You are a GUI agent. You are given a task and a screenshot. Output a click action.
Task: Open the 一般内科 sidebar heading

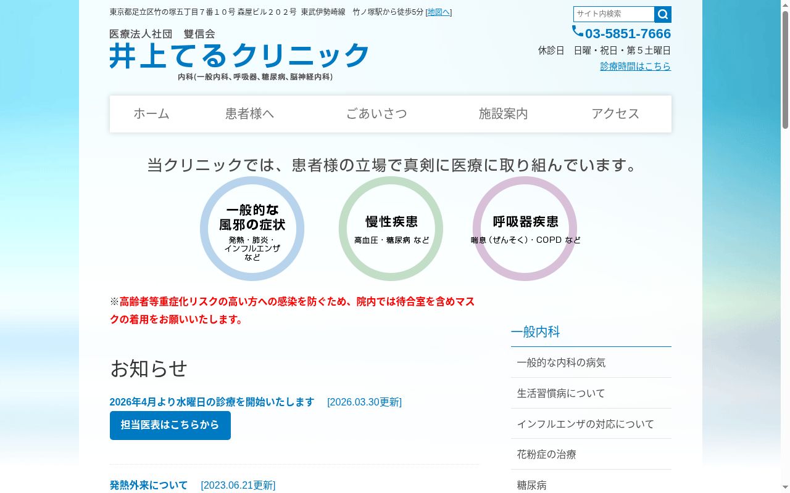click(535, 332)
